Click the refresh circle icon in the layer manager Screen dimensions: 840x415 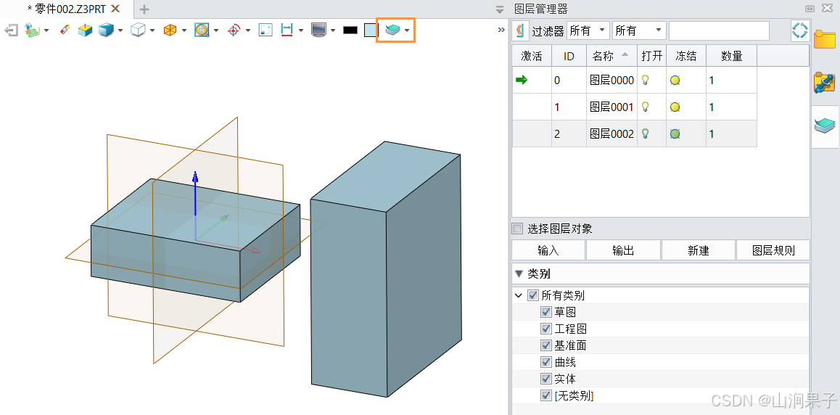[x=800, y=30]
